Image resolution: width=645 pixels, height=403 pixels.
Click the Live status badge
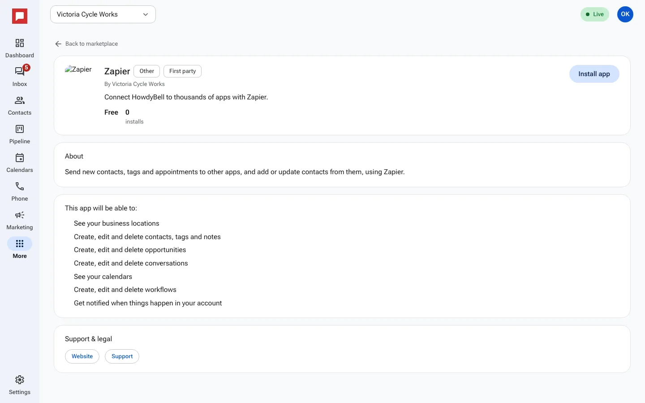[x=595, y=14]
